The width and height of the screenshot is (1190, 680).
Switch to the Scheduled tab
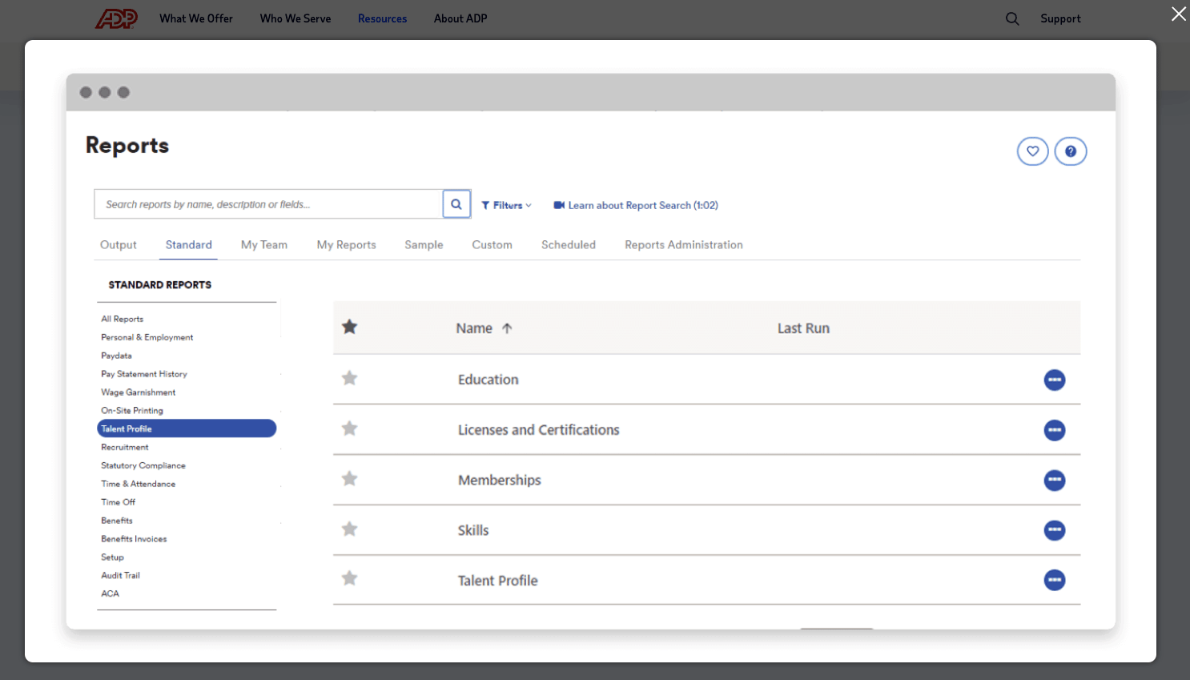click(x=568, y=245)
